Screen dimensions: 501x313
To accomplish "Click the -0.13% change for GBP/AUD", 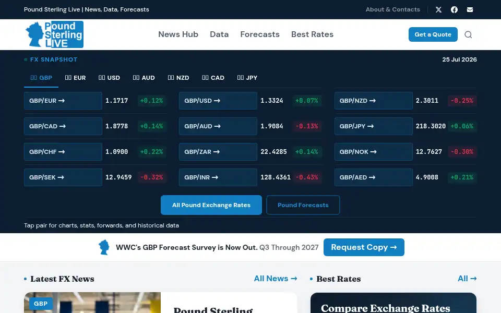I will click(x=307, y=126).
